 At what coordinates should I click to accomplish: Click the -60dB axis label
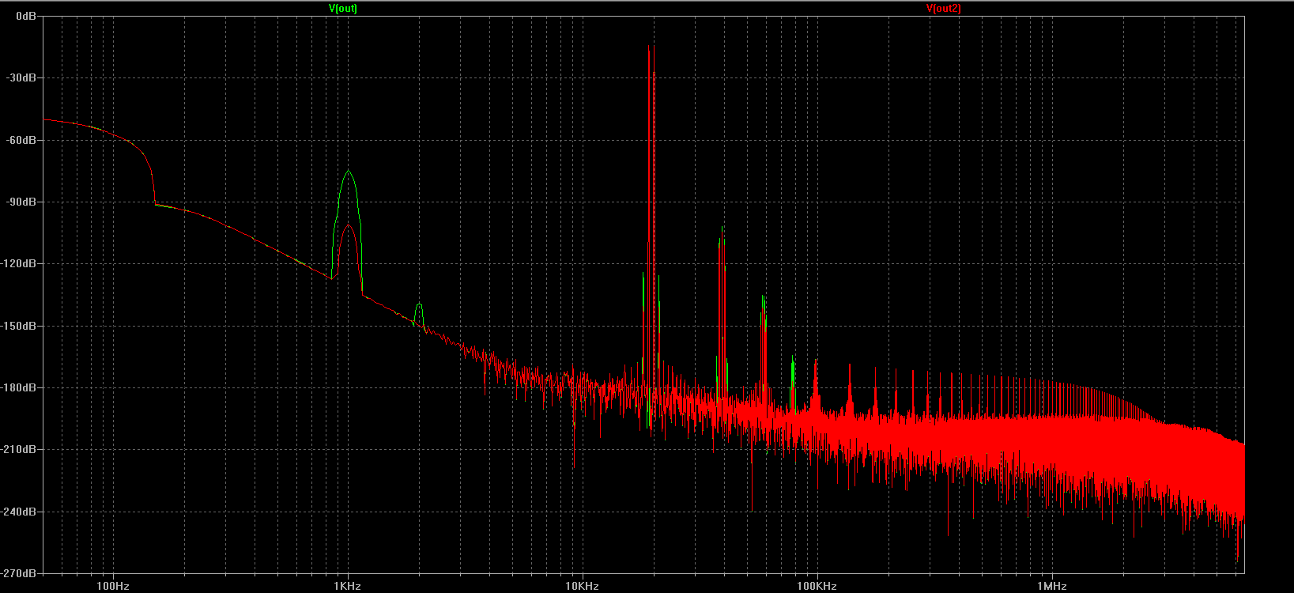pyautogui.click(x=23, y=140)
